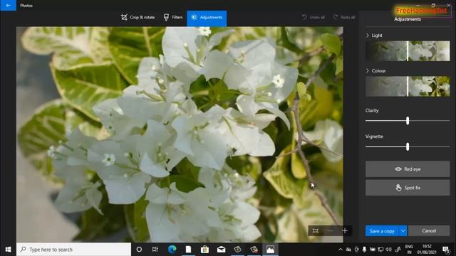Zoom out with the minus icon
This screenshot has height=256, width=456.
330,231
